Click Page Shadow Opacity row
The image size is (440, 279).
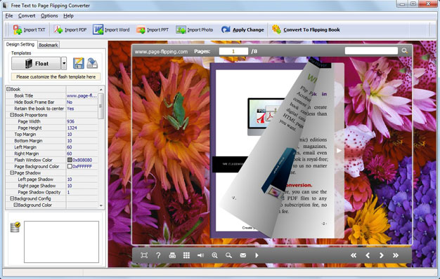point(51,192)
